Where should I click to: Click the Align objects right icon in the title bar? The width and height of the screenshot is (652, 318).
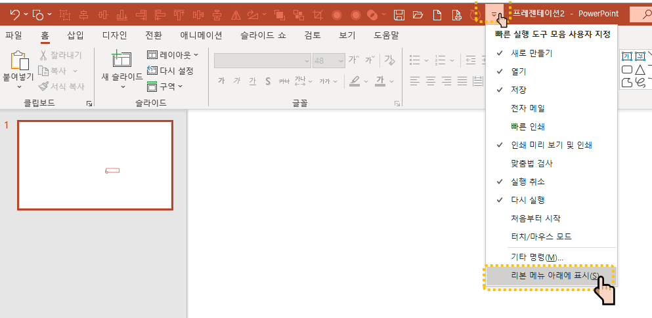coord(142,15)
